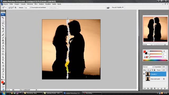Choose Subtract from selection mode
169x95 pixels.
(x=13, y=8)
